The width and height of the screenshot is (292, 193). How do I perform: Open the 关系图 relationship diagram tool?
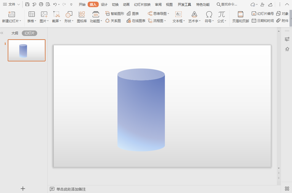point(113,21)
